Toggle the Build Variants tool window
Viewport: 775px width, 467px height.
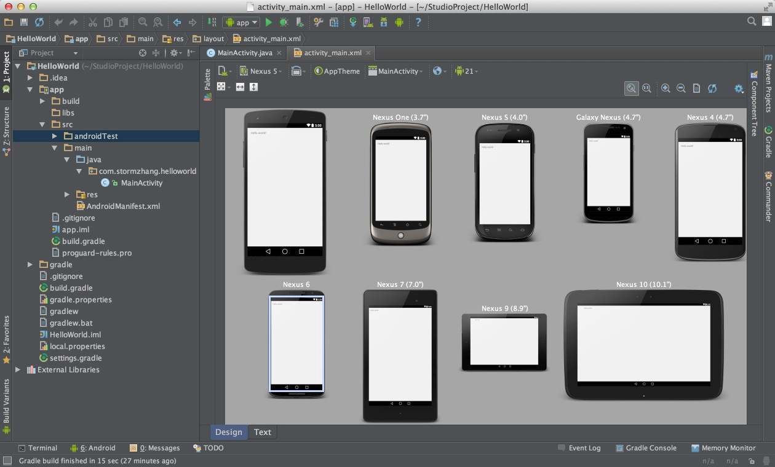coord(6,407)
